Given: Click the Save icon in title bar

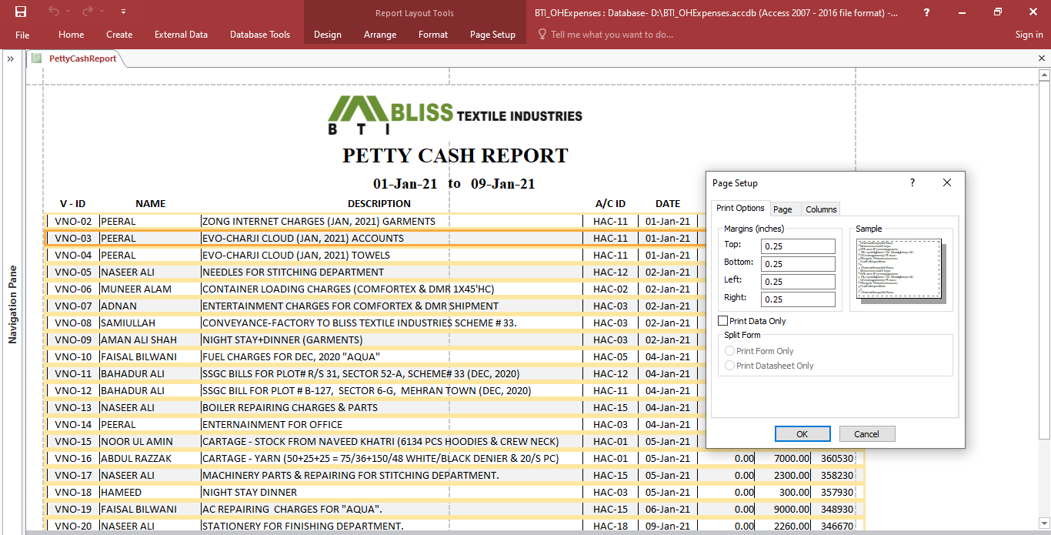Looking at the screenshot, I should click(21, 12).
